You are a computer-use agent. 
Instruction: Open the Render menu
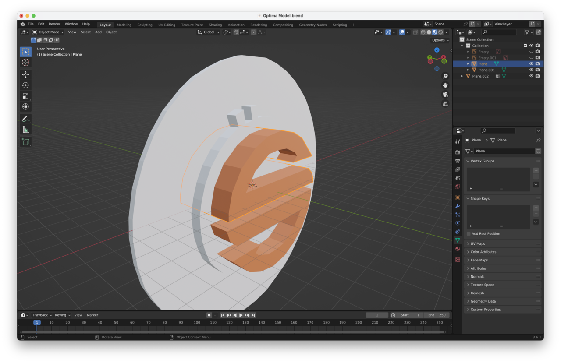pos(54,24)
